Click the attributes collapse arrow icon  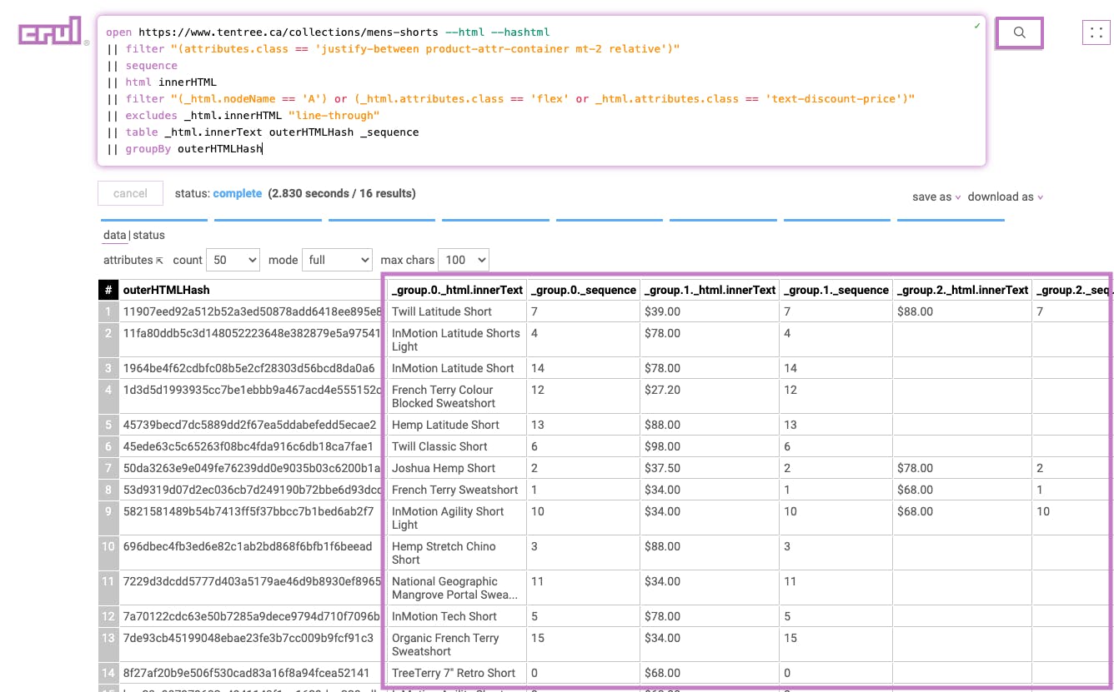coord(159,261)
